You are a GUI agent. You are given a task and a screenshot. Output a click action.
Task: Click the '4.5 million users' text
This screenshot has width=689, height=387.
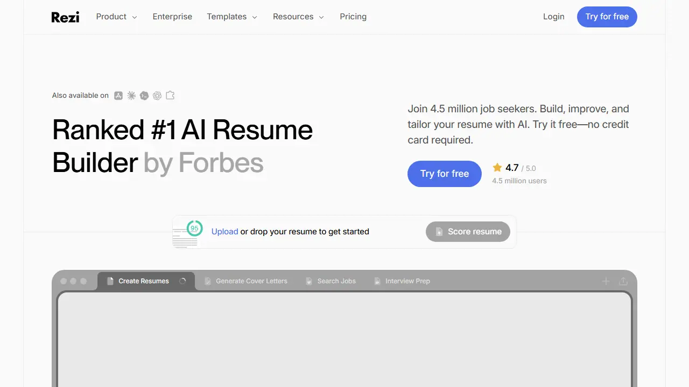519,181
